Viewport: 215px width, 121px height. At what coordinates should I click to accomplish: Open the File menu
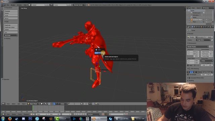click(8, 5)
